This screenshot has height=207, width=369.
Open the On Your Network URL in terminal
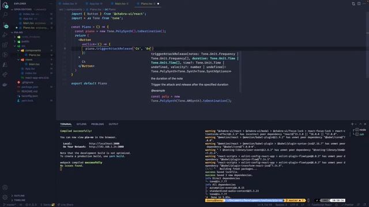[106, 147]
